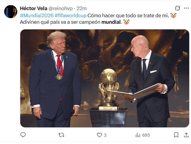Image resolution: width=191 pixels, height=144 pixels.
Task: Open the tweet's 22m timestamp link
Action: pyautogui.click(x=82, y=9)
